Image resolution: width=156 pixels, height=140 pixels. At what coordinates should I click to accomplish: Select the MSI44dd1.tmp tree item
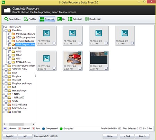click(24, 62)
